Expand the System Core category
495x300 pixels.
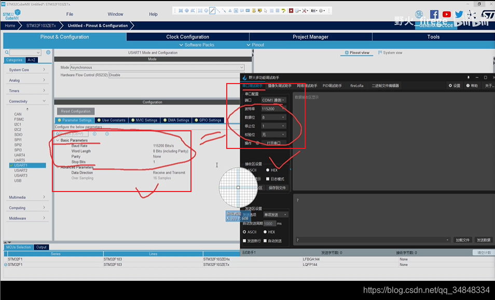click(x=27, y=70)
